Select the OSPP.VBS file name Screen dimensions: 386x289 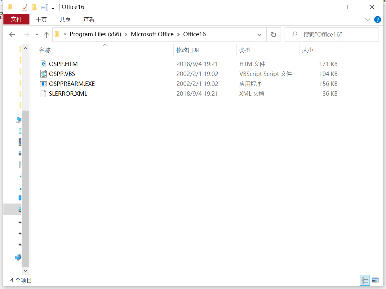tap(62, 74)
